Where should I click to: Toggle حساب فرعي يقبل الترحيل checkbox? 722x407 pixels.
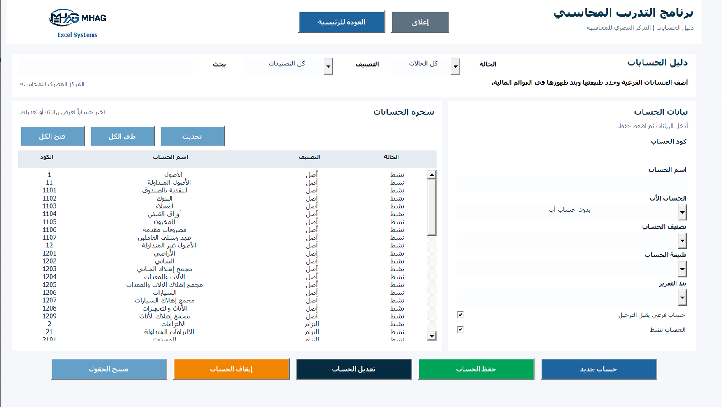click(460, 315)
